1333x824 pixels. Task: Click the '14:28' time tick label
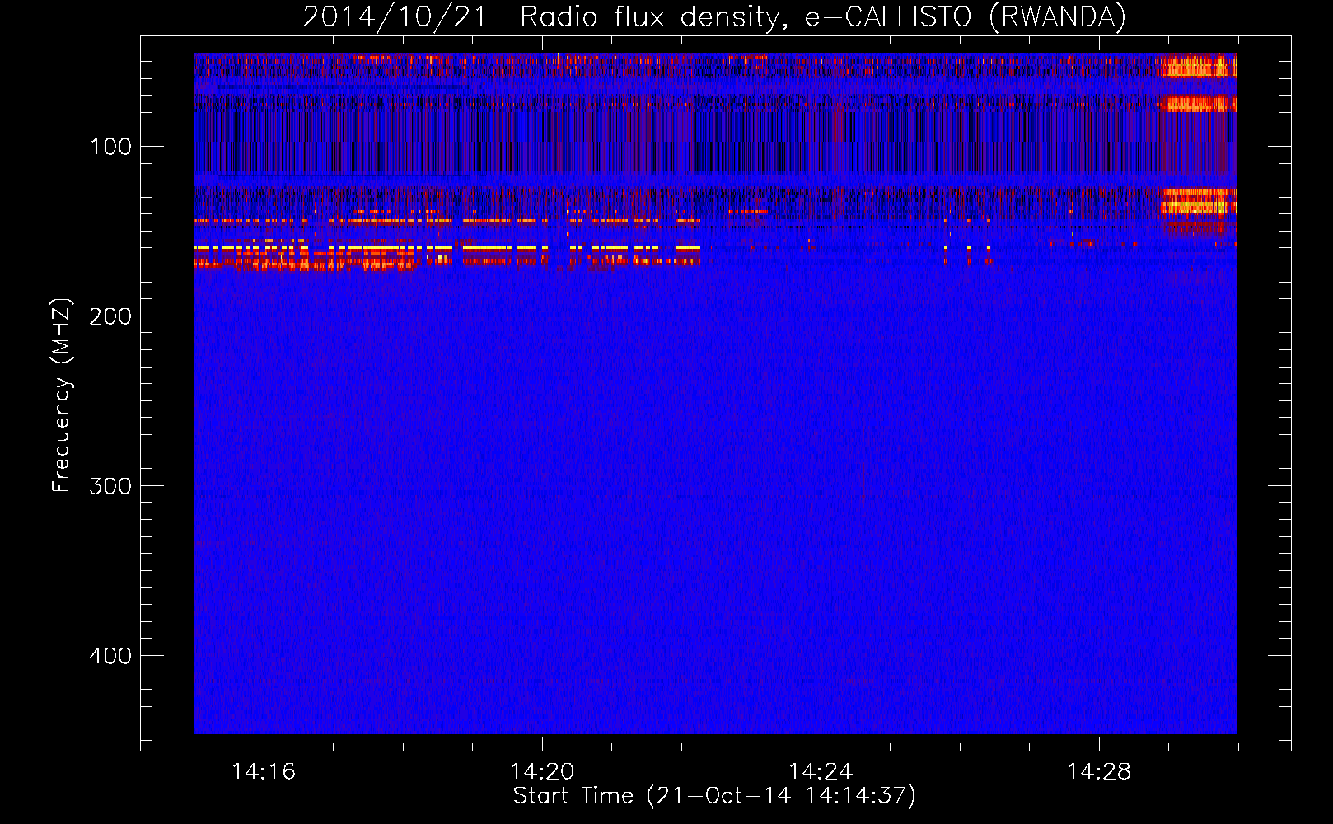click(1099, 772)
